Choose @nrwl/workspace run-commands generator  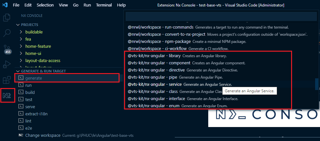(x=221, y=27)
